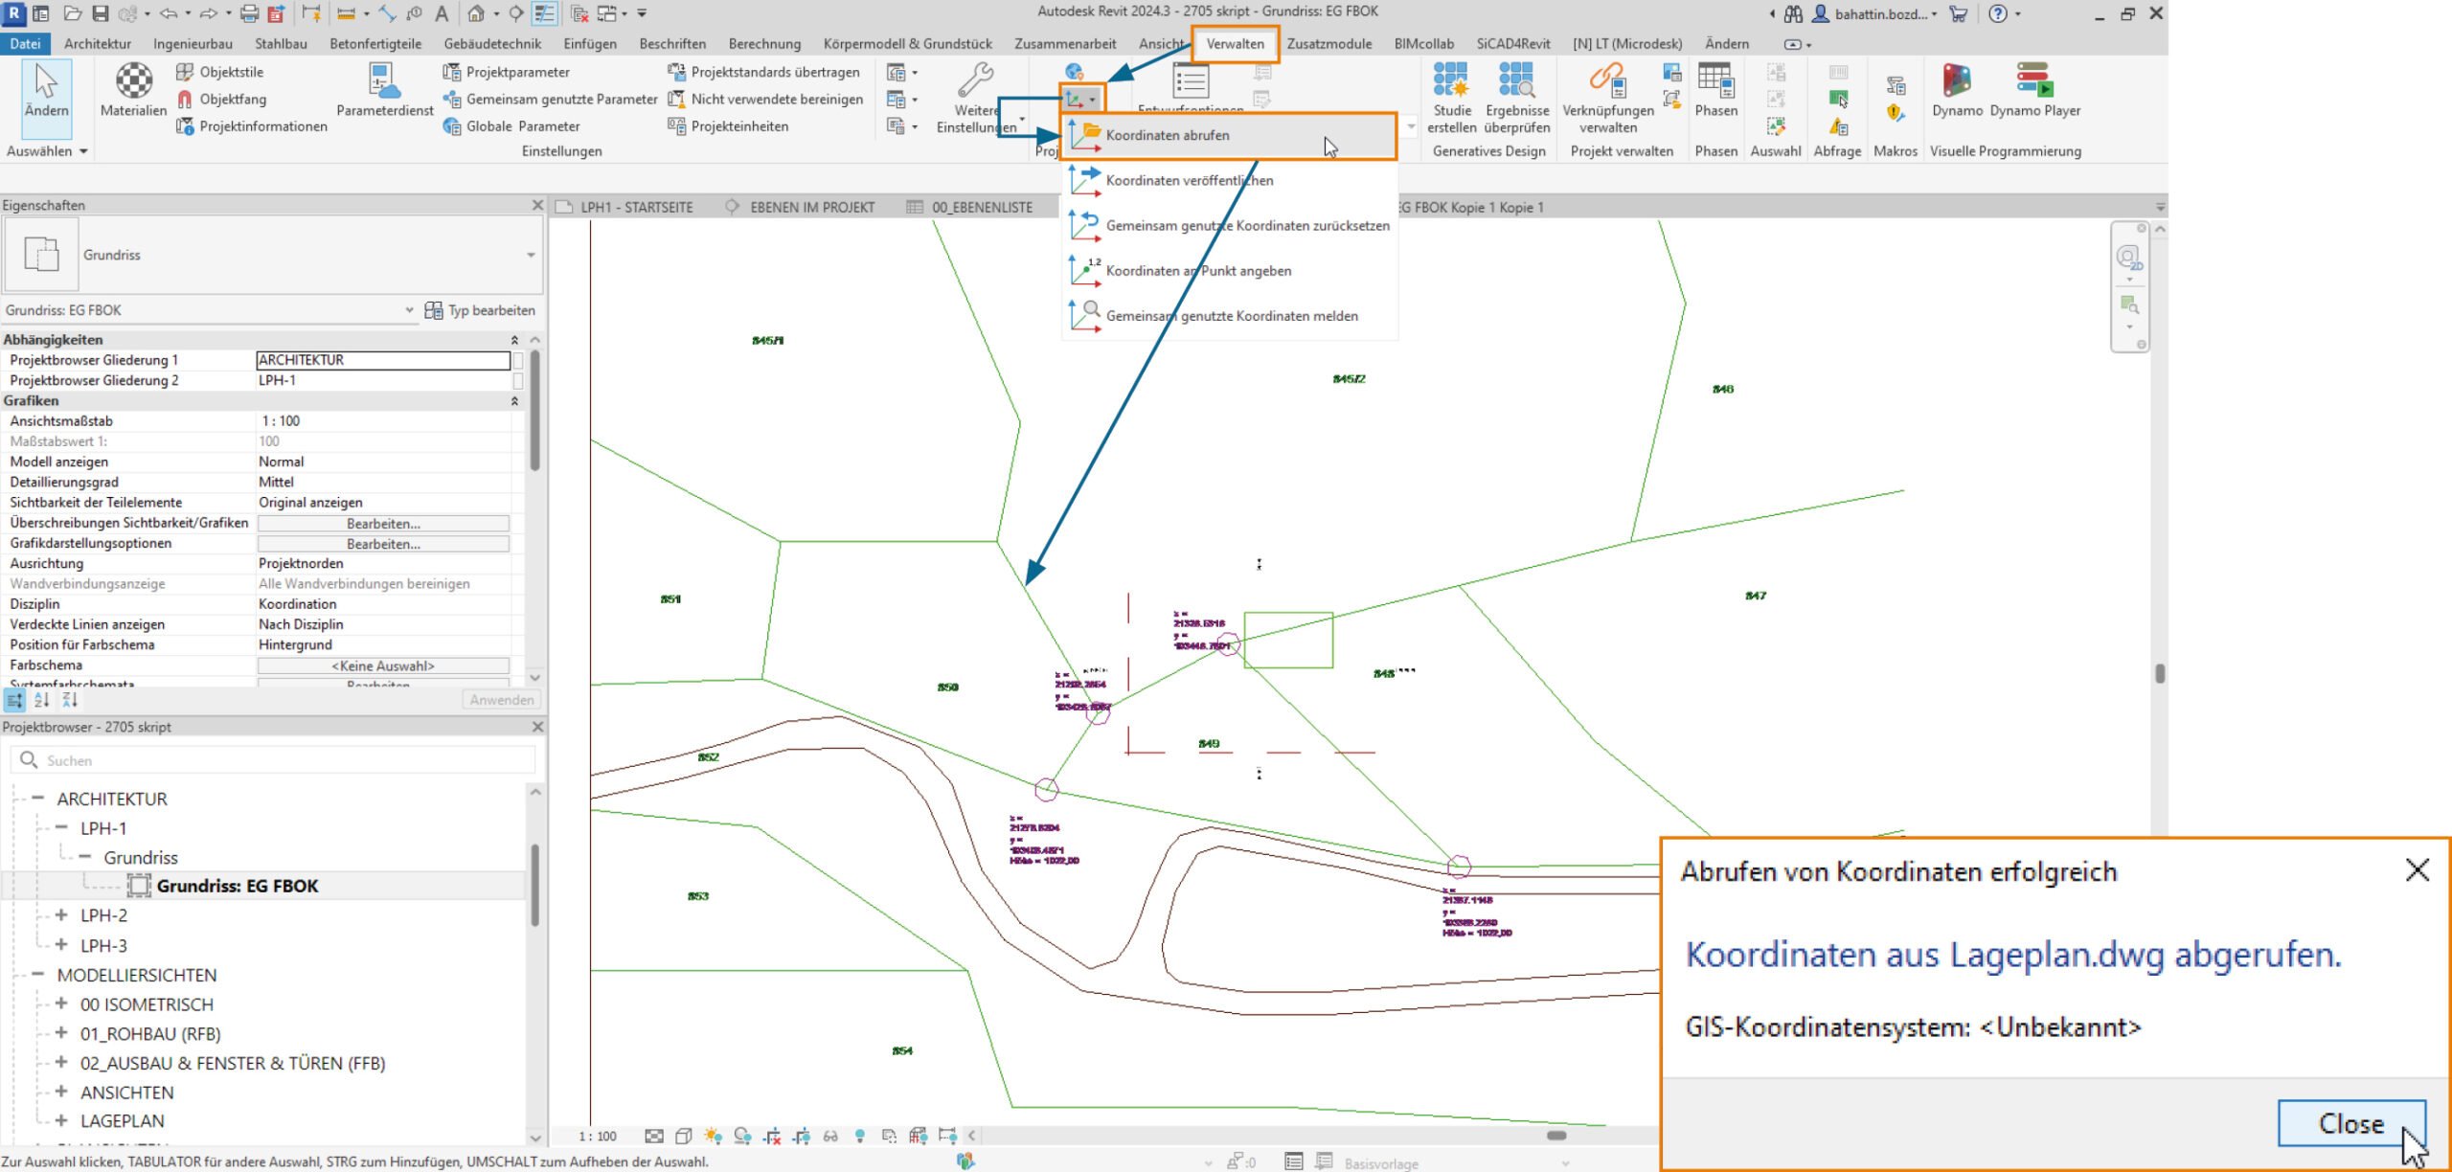Click Typ bearbeiten button

click(x=481, y=310)
